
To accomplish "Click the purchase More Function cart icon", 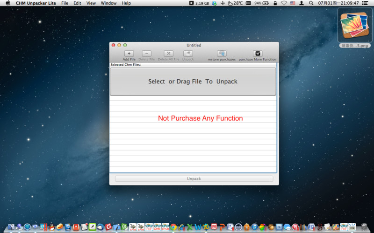I will (x=258, y=54).
